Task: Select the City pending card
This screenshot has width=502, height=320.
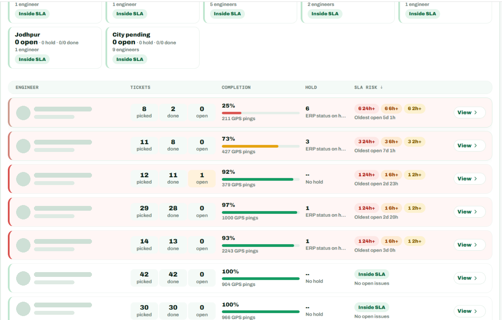Action: point(153,48)
